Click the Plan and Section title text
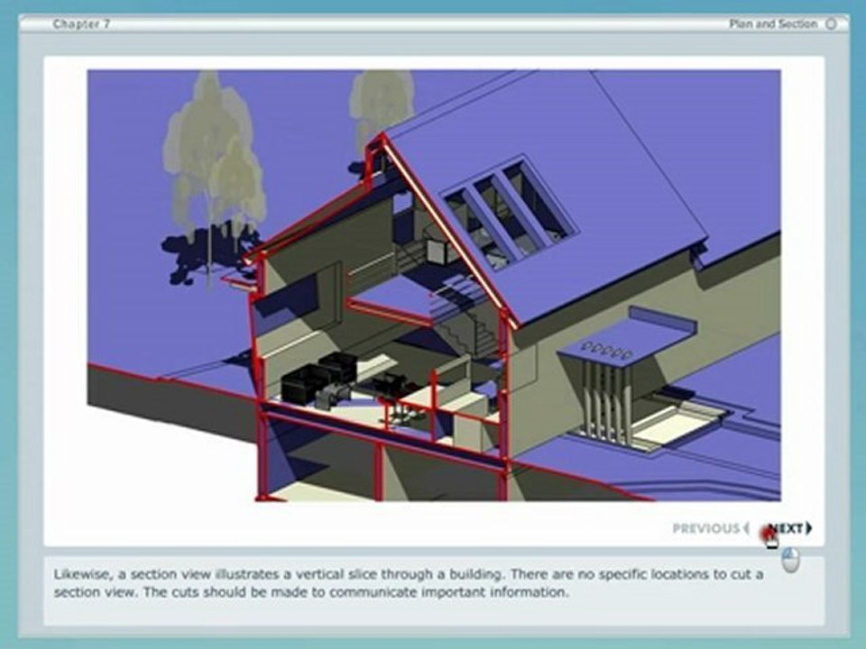The width and height of the screenshot is (866, 649). (x=773, y=23)
